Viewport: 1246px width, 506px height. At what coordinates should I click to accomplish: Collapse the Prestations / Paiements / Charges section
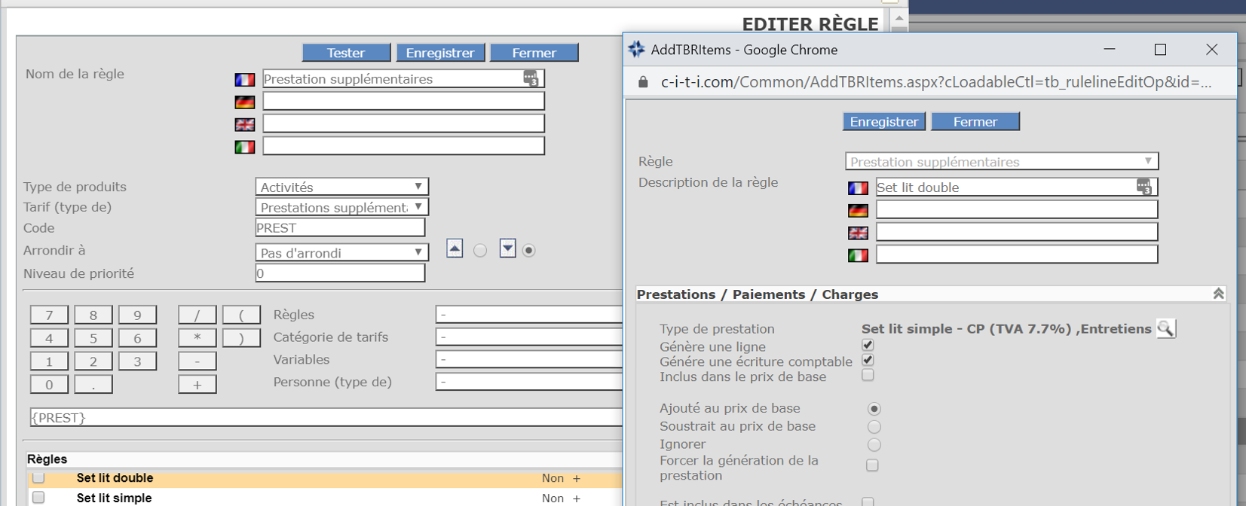tap(1218, 294)
